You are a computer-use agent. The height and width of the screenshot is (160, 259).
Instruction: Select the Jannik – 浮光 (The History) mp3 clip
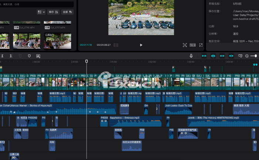[223, 122]
